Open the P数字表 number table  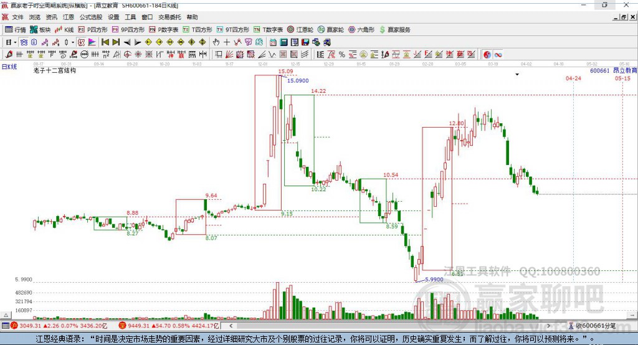(x=164, y=30)
